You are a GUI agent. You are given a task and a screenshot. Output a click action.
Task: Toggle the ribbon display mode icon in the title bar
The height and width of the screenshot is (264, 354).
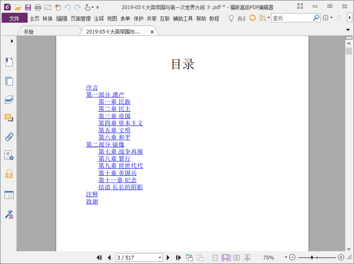300,6
